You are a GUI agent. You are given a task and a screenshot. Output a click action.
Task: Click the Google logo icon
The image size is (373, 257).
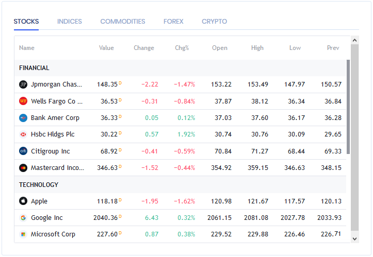tap(23, 218)
